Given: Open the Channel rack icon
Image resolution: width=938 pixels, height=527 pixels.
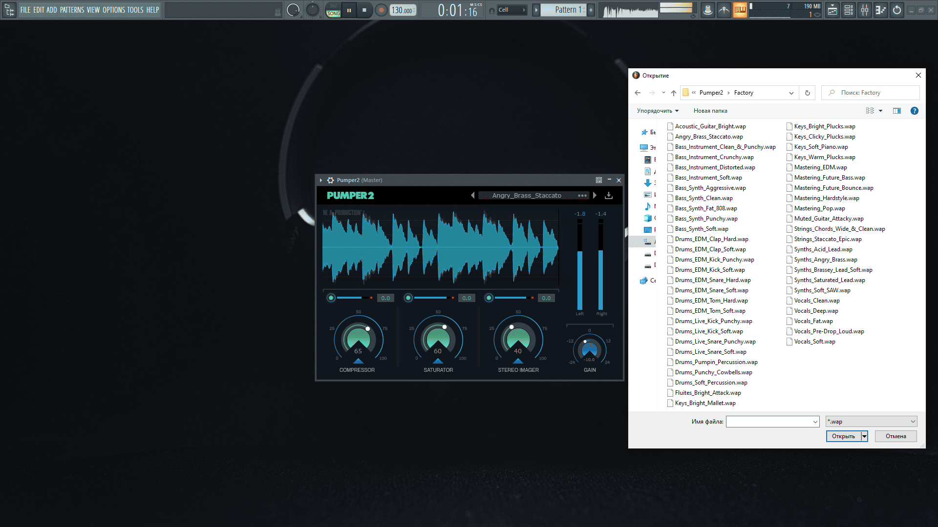Looking at the screenshot, I should click(849, 10).
